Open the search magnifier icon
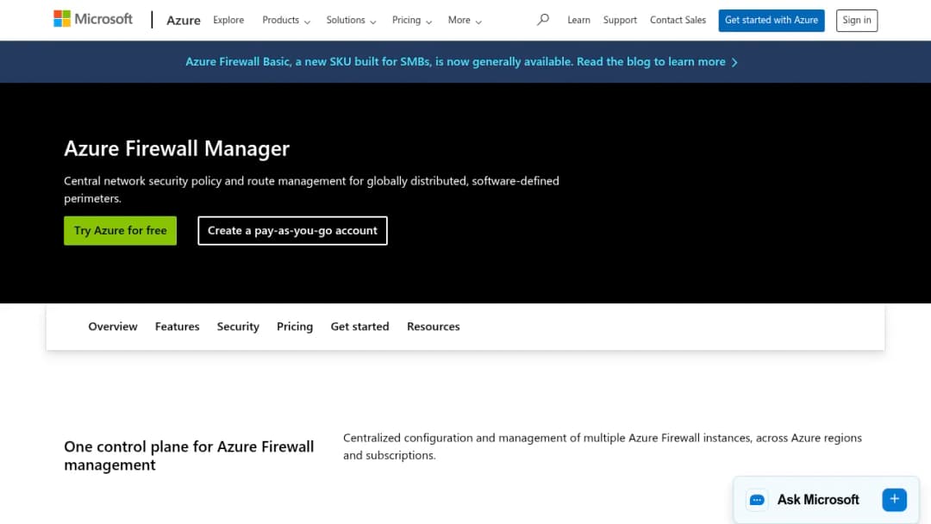 pyautogui.click(x=543, y=20)
